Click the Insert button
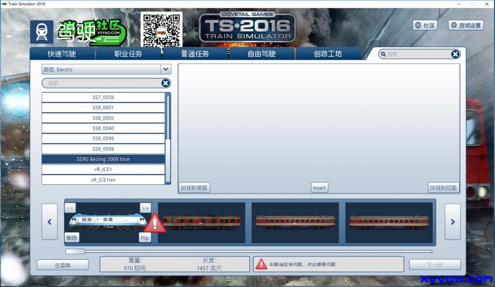This screenshot has width=495, height=287. point(319,188)
